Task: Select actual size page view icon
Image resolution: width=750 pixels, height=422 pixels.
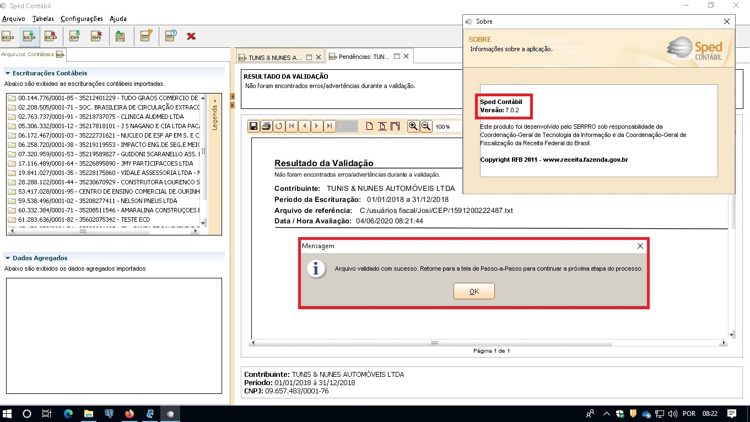Action: pyautogui.click(x=370, y=127)
